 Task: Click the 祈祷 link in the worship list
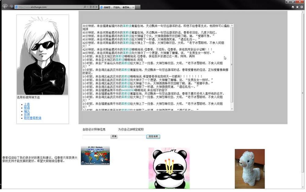(27, 114)
